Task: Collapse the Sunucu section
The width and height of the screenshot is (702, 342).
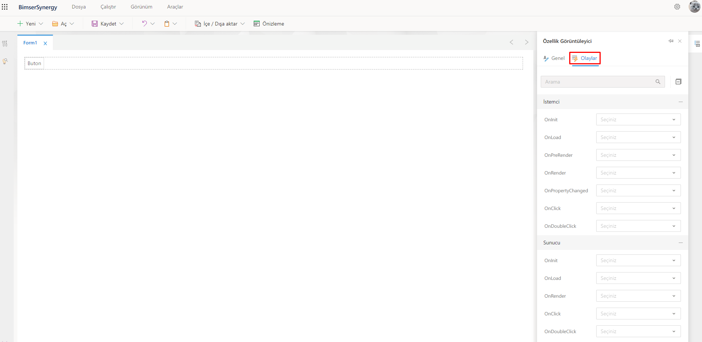Action: click(x=681, y=243)
